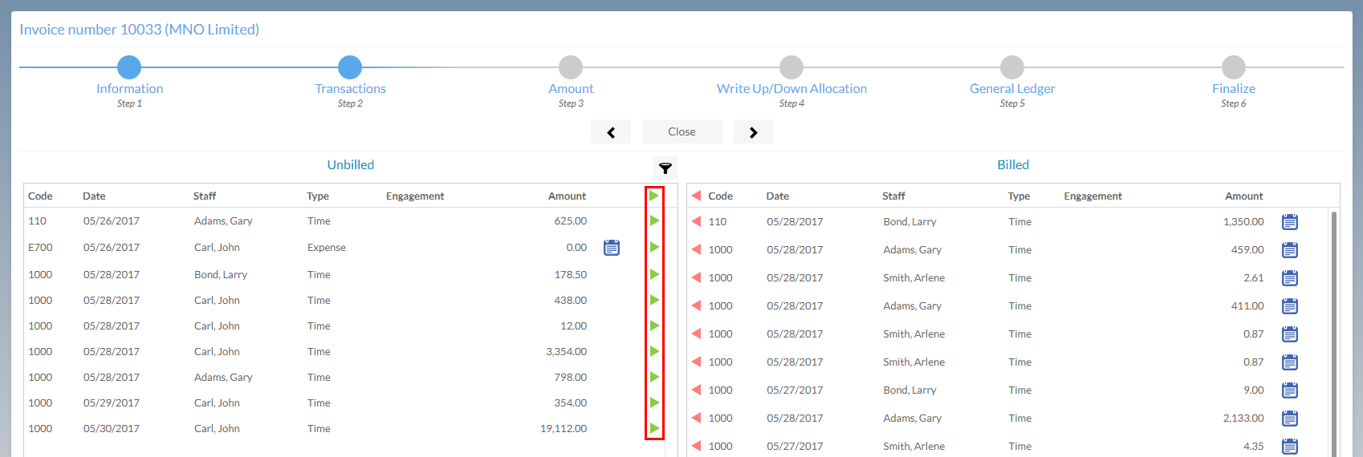Click red arrow beside billed 2,133.00 row
The image size is (1363, 457).
click(696, 418)
